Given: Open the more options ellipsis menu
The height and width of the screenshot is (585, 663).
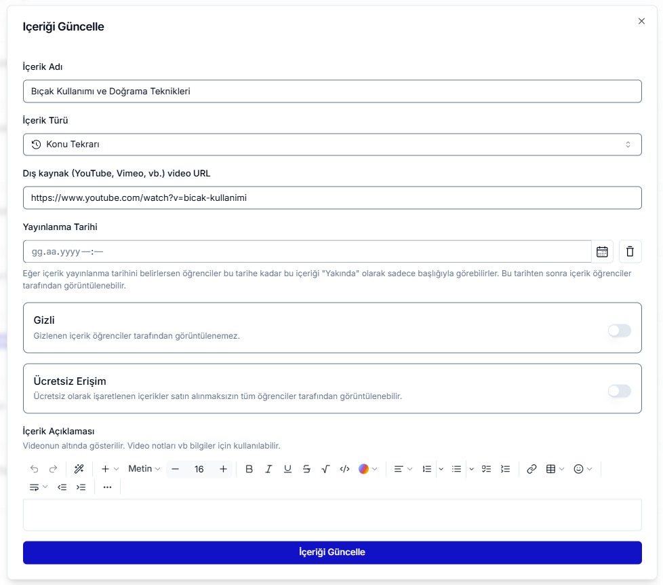Looking at the screenshot, I should [107, 487].
